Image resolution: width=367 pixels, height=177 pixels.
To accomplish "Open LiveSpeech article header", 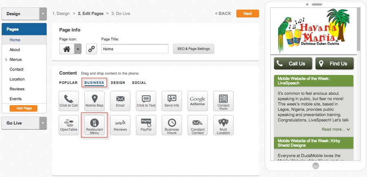I will point(314,81).
